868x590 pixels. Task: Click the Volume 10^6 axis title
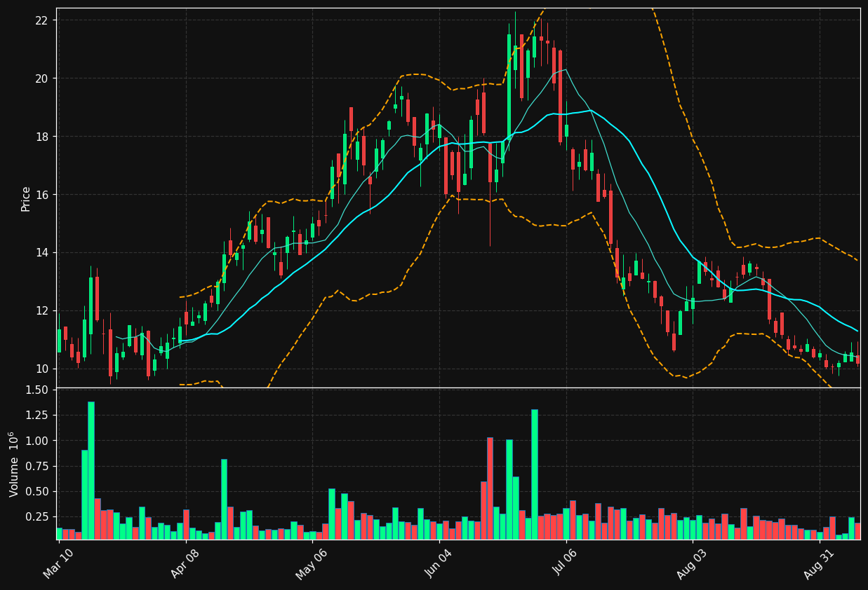14,464
